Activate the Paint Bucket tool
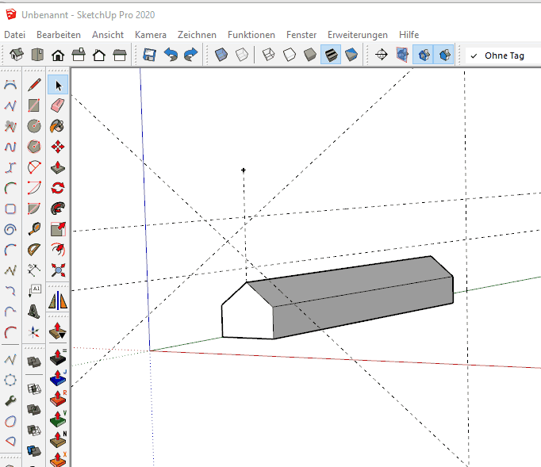This screenshot has width=541, height=467. click(x=57, y=126)
